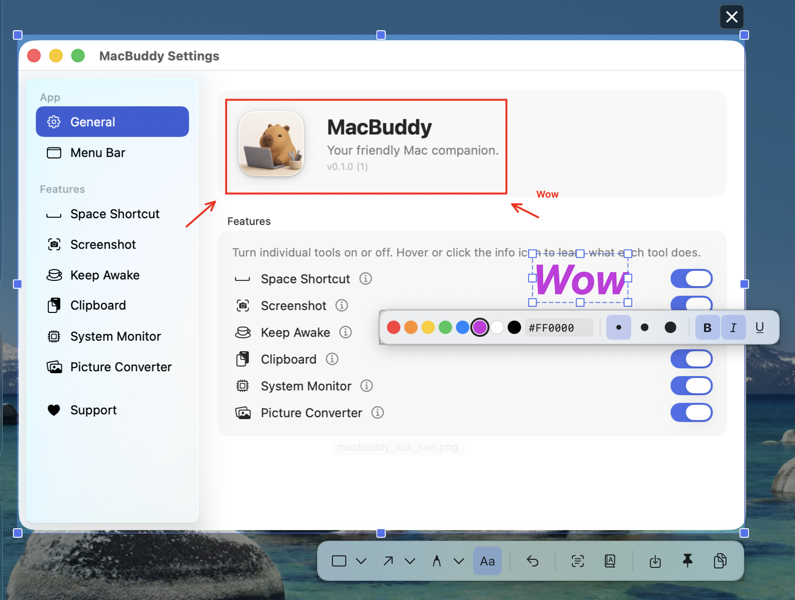Expand the arrow tool options chevron
The width and height of the screenshot is (795, 600).
tap(410, 561)
